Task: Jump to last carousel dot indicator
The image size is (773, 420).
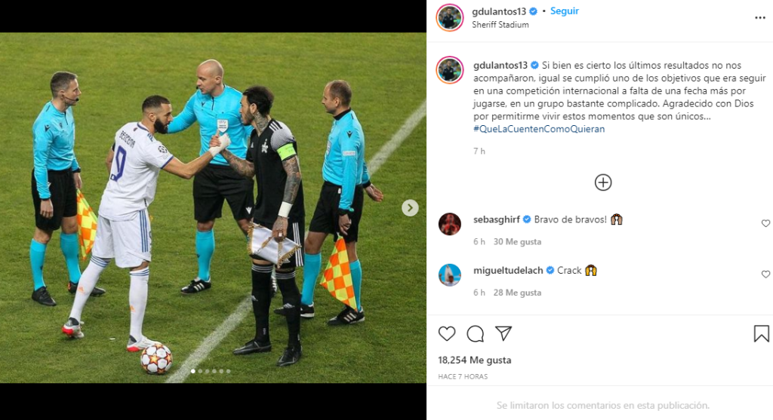Action: 228,371
